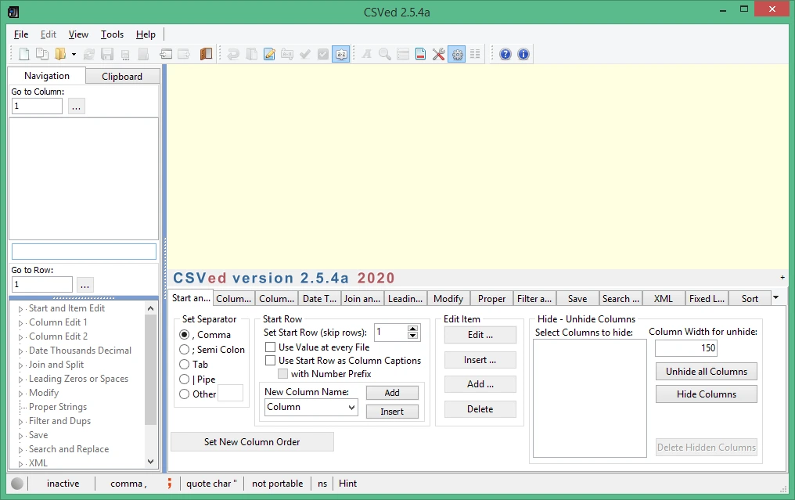Viewport: 795px width, 500px height.
Task: Toggle the a-z sort toolbar icon
Action: (341, 54)
